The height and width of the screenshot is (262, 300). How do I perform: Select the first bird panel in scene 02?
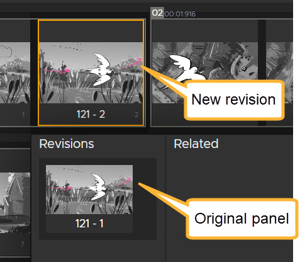pyautogui.click(x=204, y=72)
